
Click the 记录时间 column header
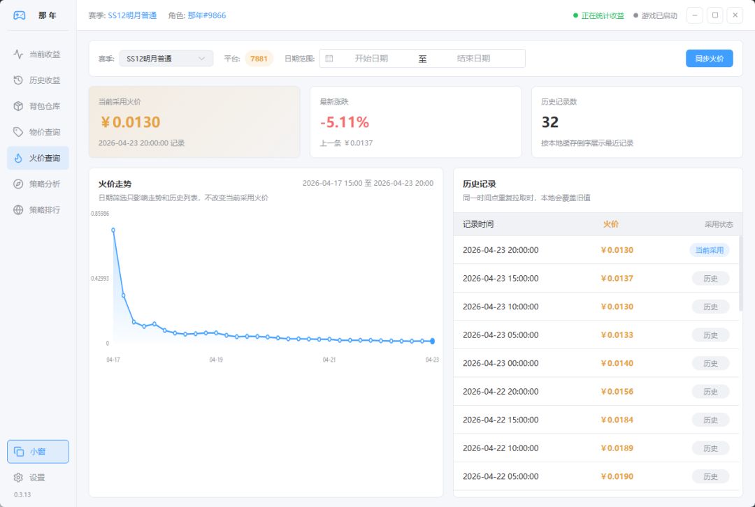(478, 224)
